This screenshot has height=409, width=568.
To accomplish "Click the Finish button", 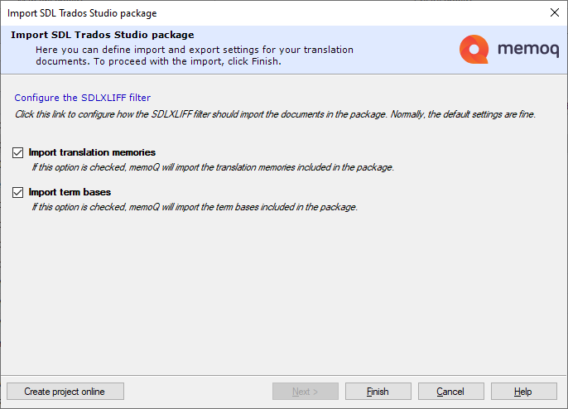I will click(x=378, y=392).
